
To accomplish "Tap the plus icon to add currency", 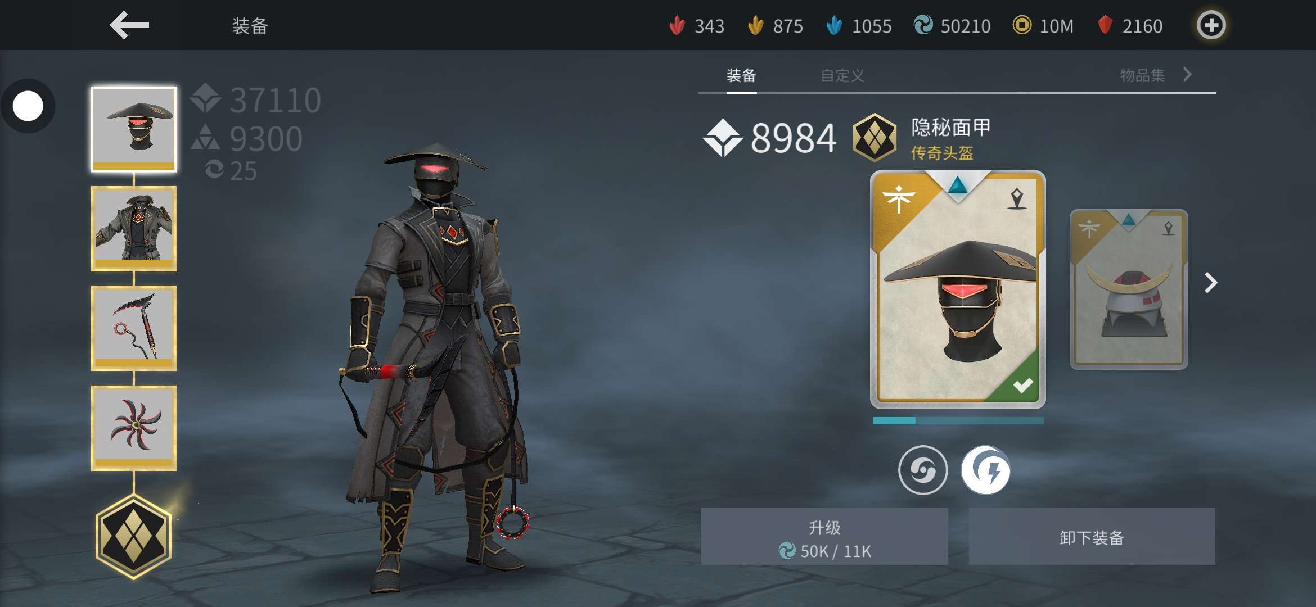I will coord(1211,25).
